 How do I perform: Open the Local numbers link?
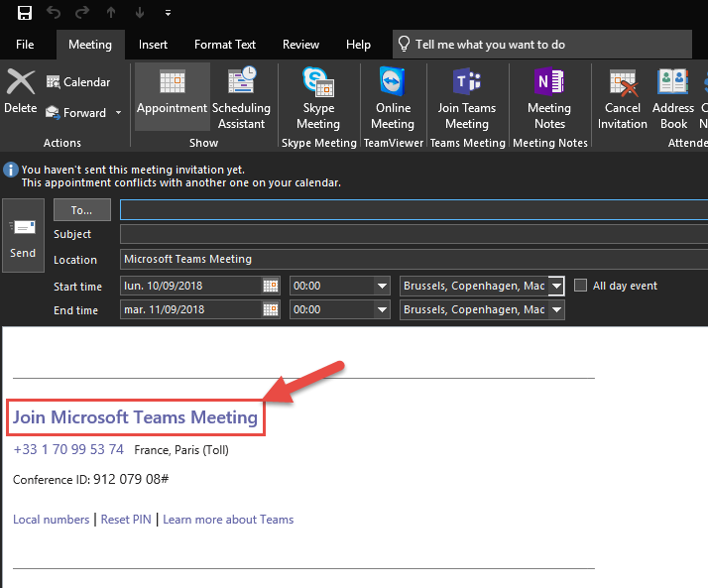click(x=51, y=520)
